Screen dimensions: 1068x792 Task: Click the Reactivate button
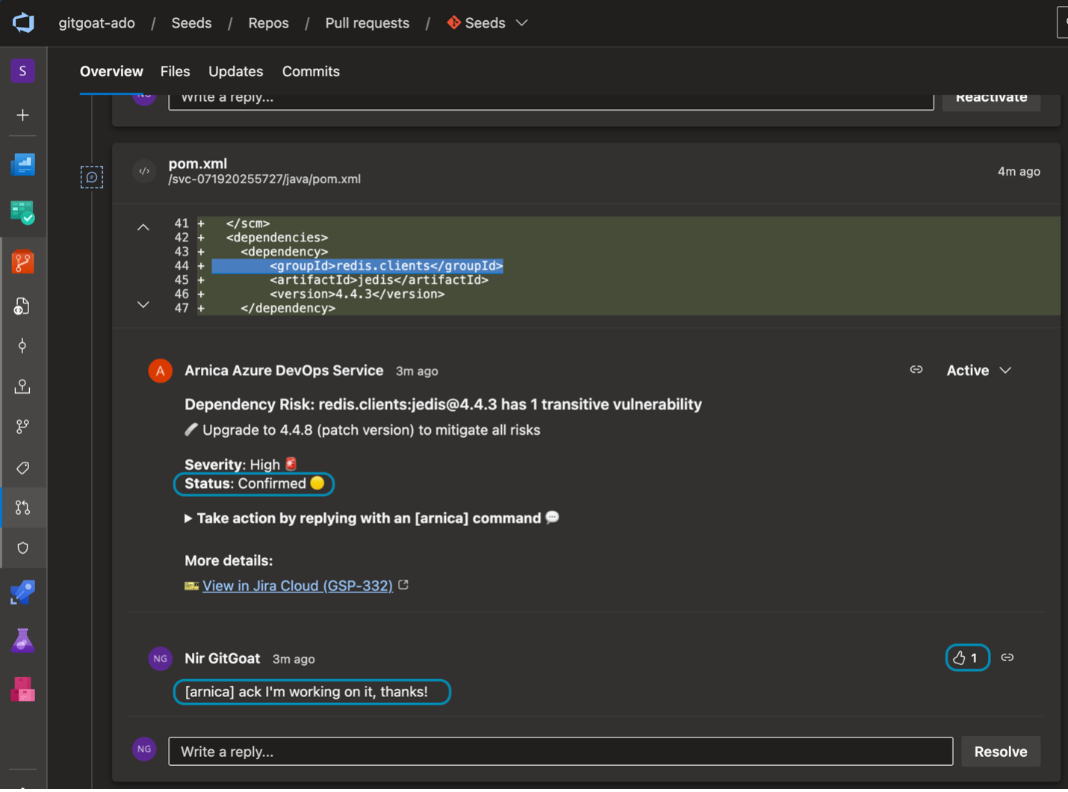click(x=991, y=100)
